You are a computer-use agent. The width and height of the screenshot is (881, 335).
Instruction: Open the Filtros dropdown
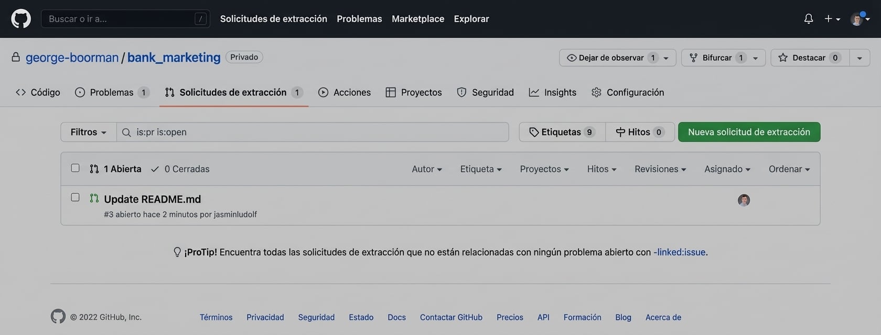click(x=89, y=132)
